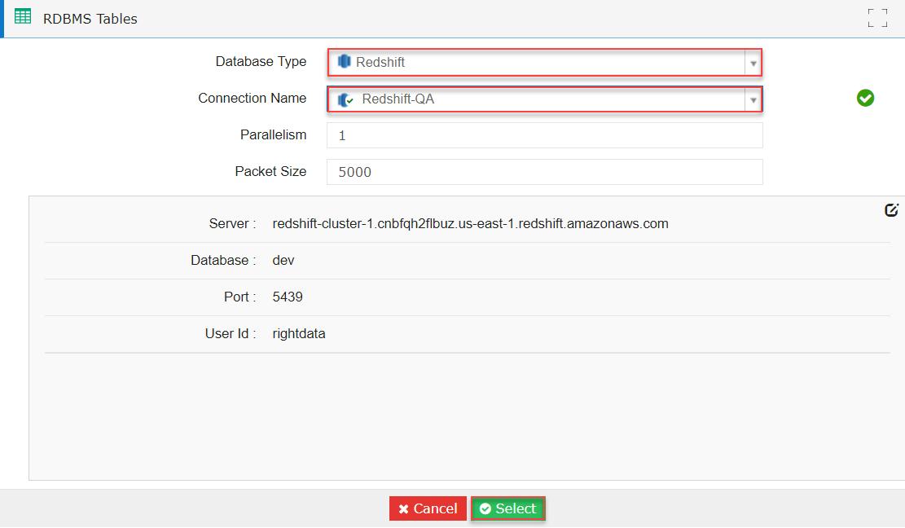Click the Redshift database icon in Database Type

click(x=341, y=61)
